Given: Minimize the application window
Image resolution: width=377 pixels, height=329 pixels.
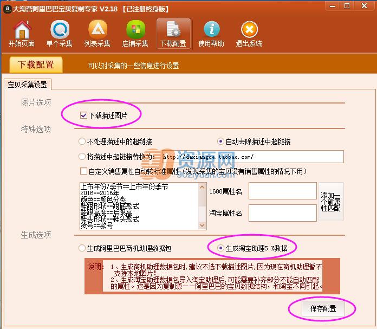Looking at the screenshot, I should [332, 6].
